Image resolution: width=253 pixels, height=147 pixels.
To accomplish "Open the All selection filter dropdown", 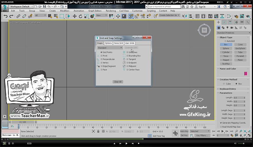I will point(40,15).
